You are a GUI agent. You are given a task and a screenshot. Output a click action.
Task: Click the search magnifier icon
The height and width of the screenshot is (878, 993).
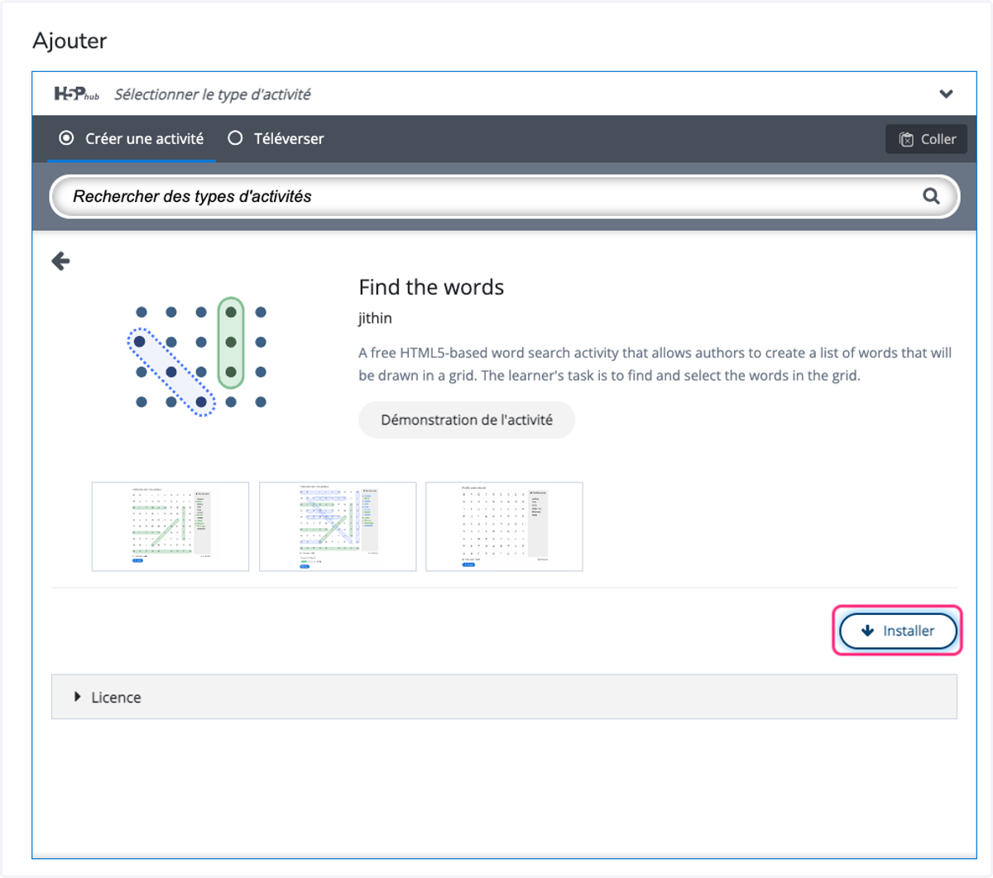point(931,196)
